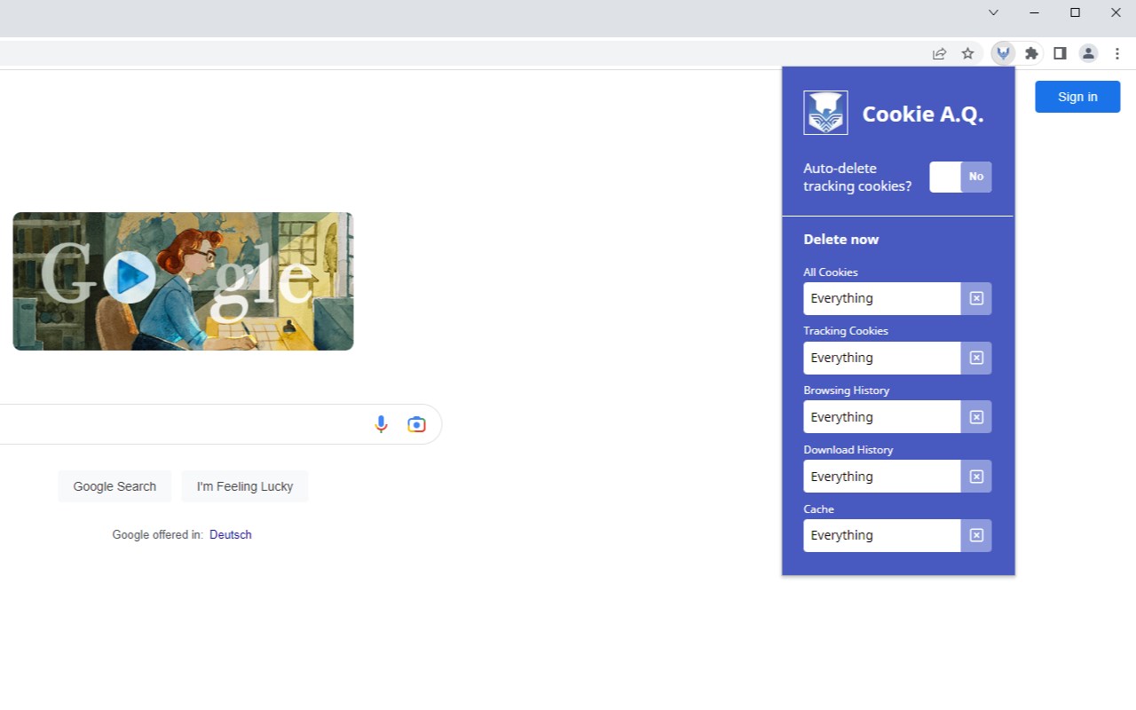Delete Browsing History with its X button

pyautogui.click(x=976, y=417)
